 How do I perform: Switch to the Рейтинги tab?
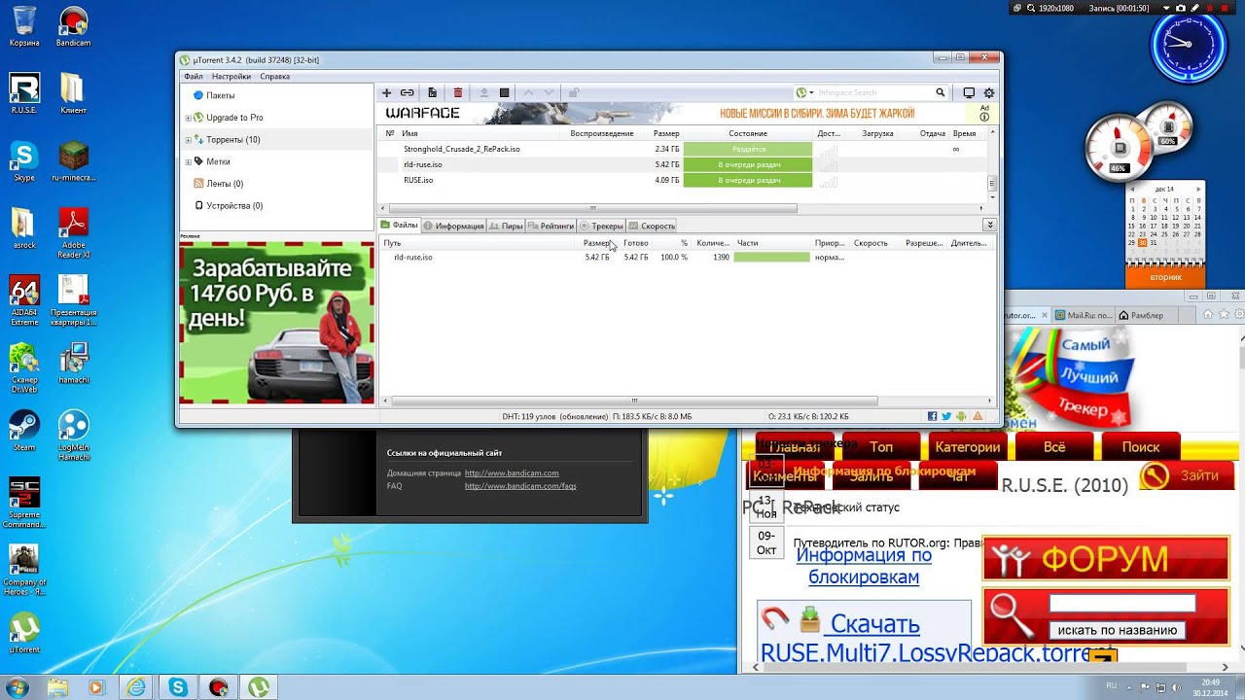(551, 226)
